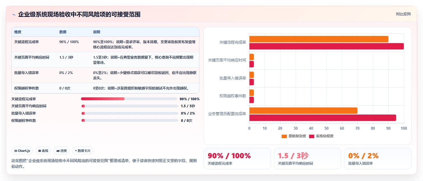Click the orange bar for 业务管理员配置完成率
The width and height of the screenshot is (423, 181).
point(303,110)
